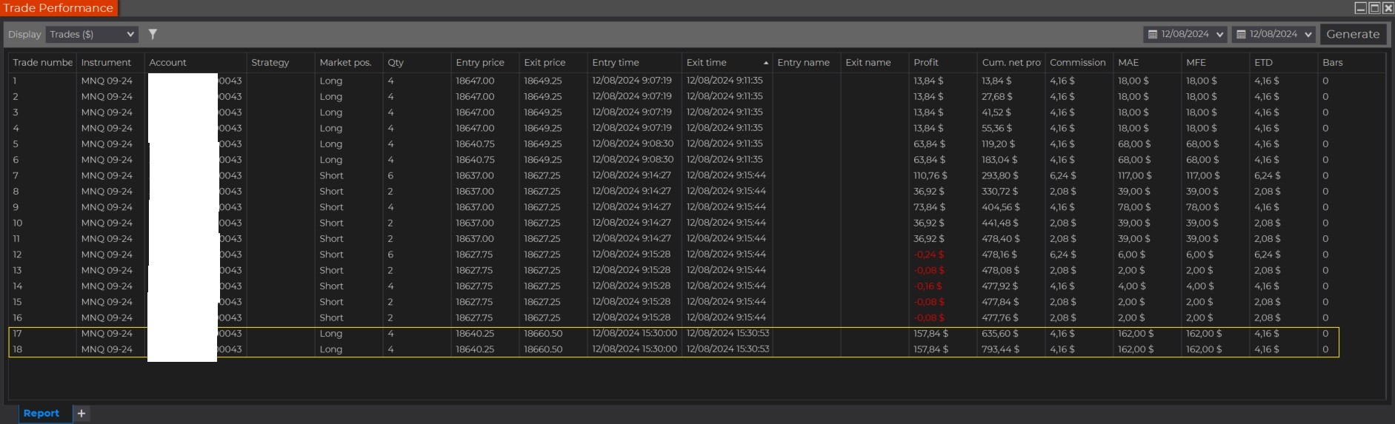Click entry price 18627.75 in trade 16

click(x=474, y=318)
